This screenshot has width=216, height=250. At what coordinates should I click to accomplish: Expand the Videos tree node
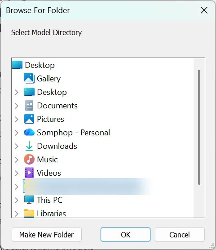point(17,173)
